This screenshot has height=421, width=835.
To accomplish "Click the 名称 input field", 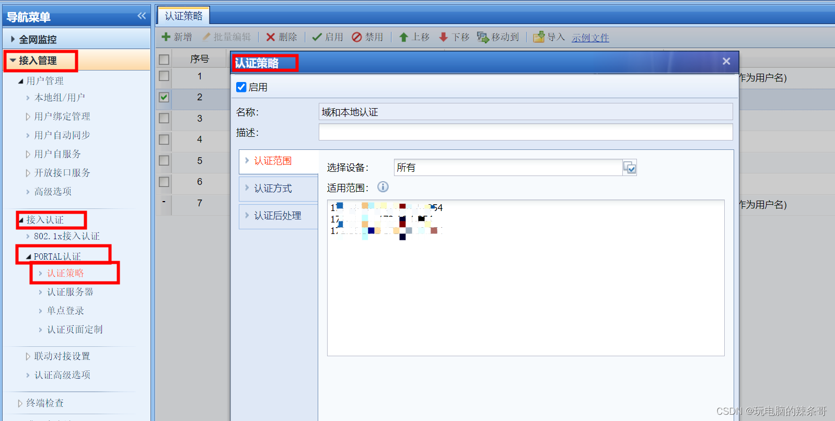I will (x=526, y=112).
